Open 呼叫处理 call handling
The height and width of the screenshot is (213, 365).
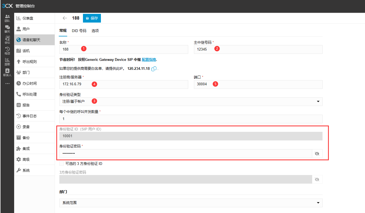point(35,94)
